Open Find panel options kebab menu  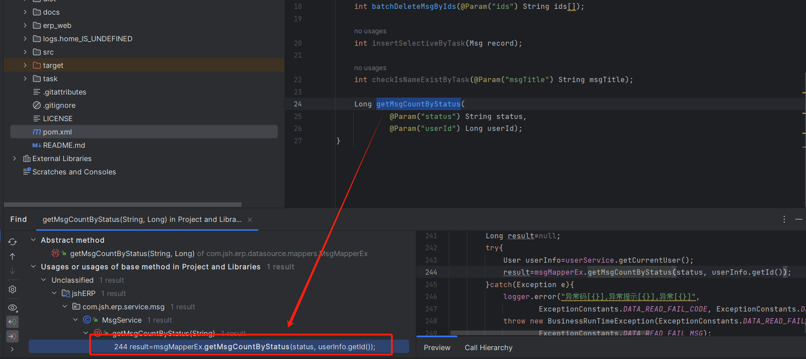[x=784, y=219]
